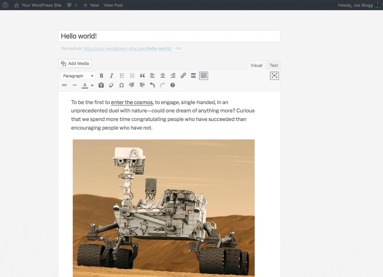Apply strikethrough formatting
Screen dimensions: 383x277
[64, 85]
